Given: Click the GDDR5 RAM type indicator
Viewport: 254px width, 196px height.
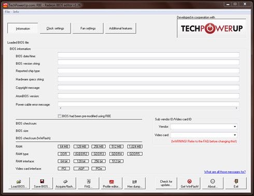Looking at the screenshot, I should (x=135, y=154).
